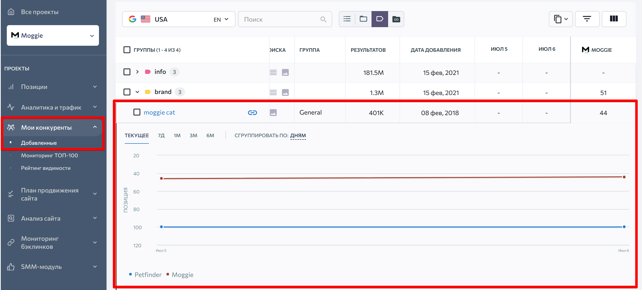This screenshot has height=290, width=642.
Task: Select the 1М chart period tab
Action: tap(177, 135)
